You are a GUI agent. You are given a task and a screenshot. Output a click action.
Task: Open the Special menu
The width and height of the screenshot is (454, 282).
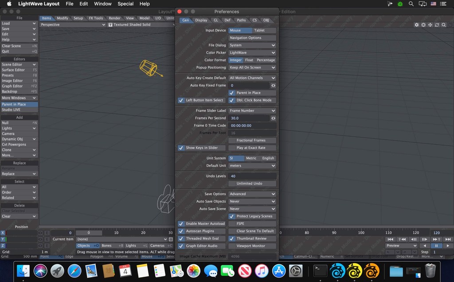[125, 4]
